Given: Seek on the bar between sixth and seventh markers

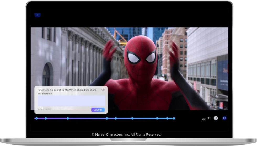Looking at the screenshot, I should pyautogui.click(x=144, y=118).
